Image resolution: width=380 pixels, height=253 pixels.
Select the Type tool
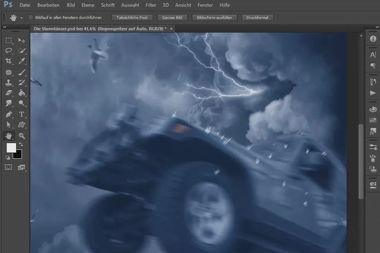22,114
